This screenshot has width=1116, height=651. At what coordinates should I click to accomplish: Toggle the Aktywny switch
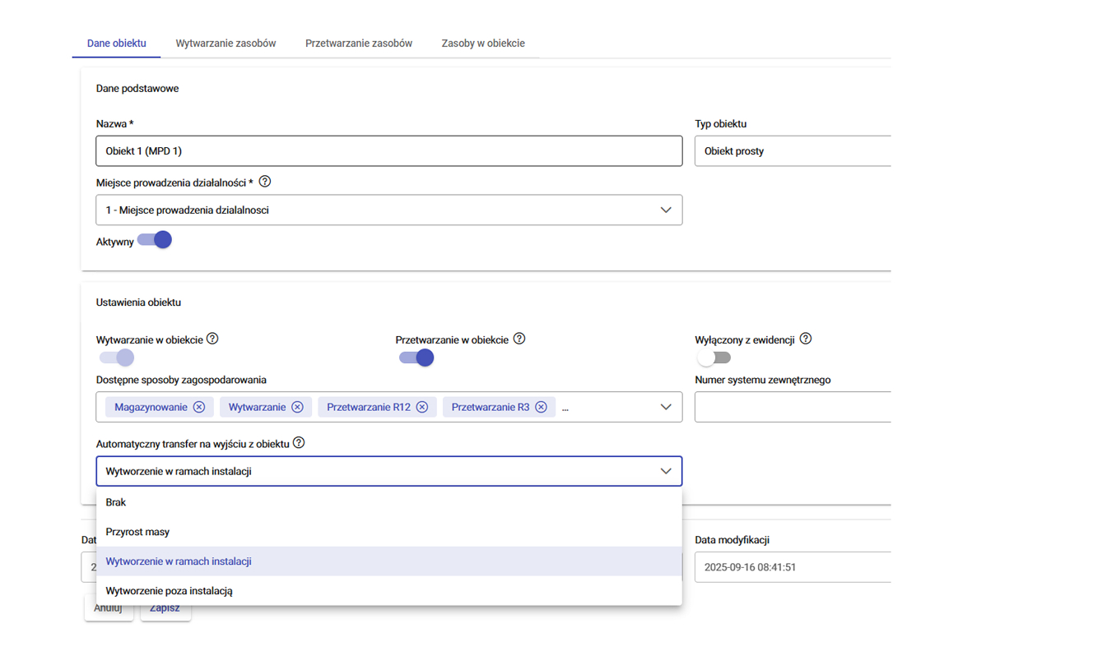(x=155, y=240)
